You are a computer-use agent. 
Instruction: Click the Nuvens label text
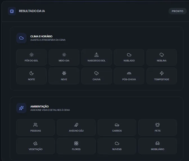117,149
